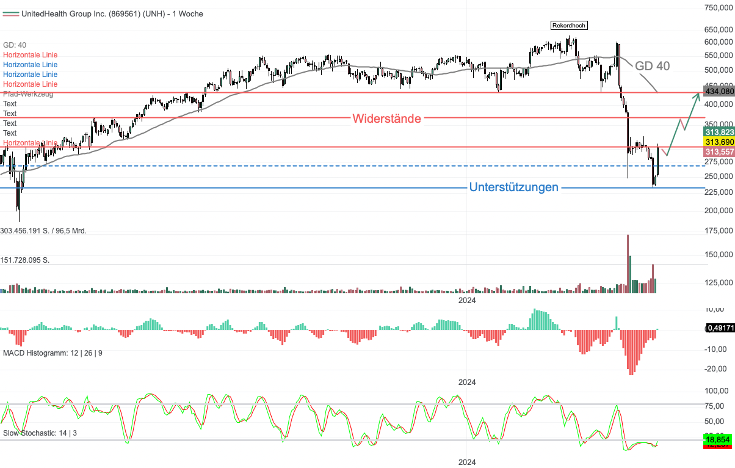
Task: Click the 150,000 volume axis value
Action: tap(719, 255)
